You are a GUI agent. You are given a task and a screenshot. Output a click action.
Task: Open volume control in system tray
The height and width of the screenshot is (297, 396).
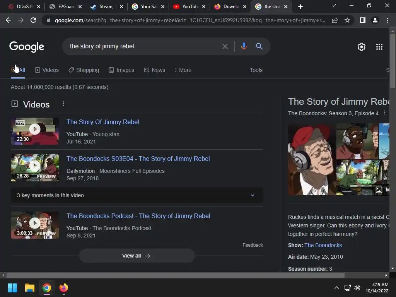pos(357,288)
